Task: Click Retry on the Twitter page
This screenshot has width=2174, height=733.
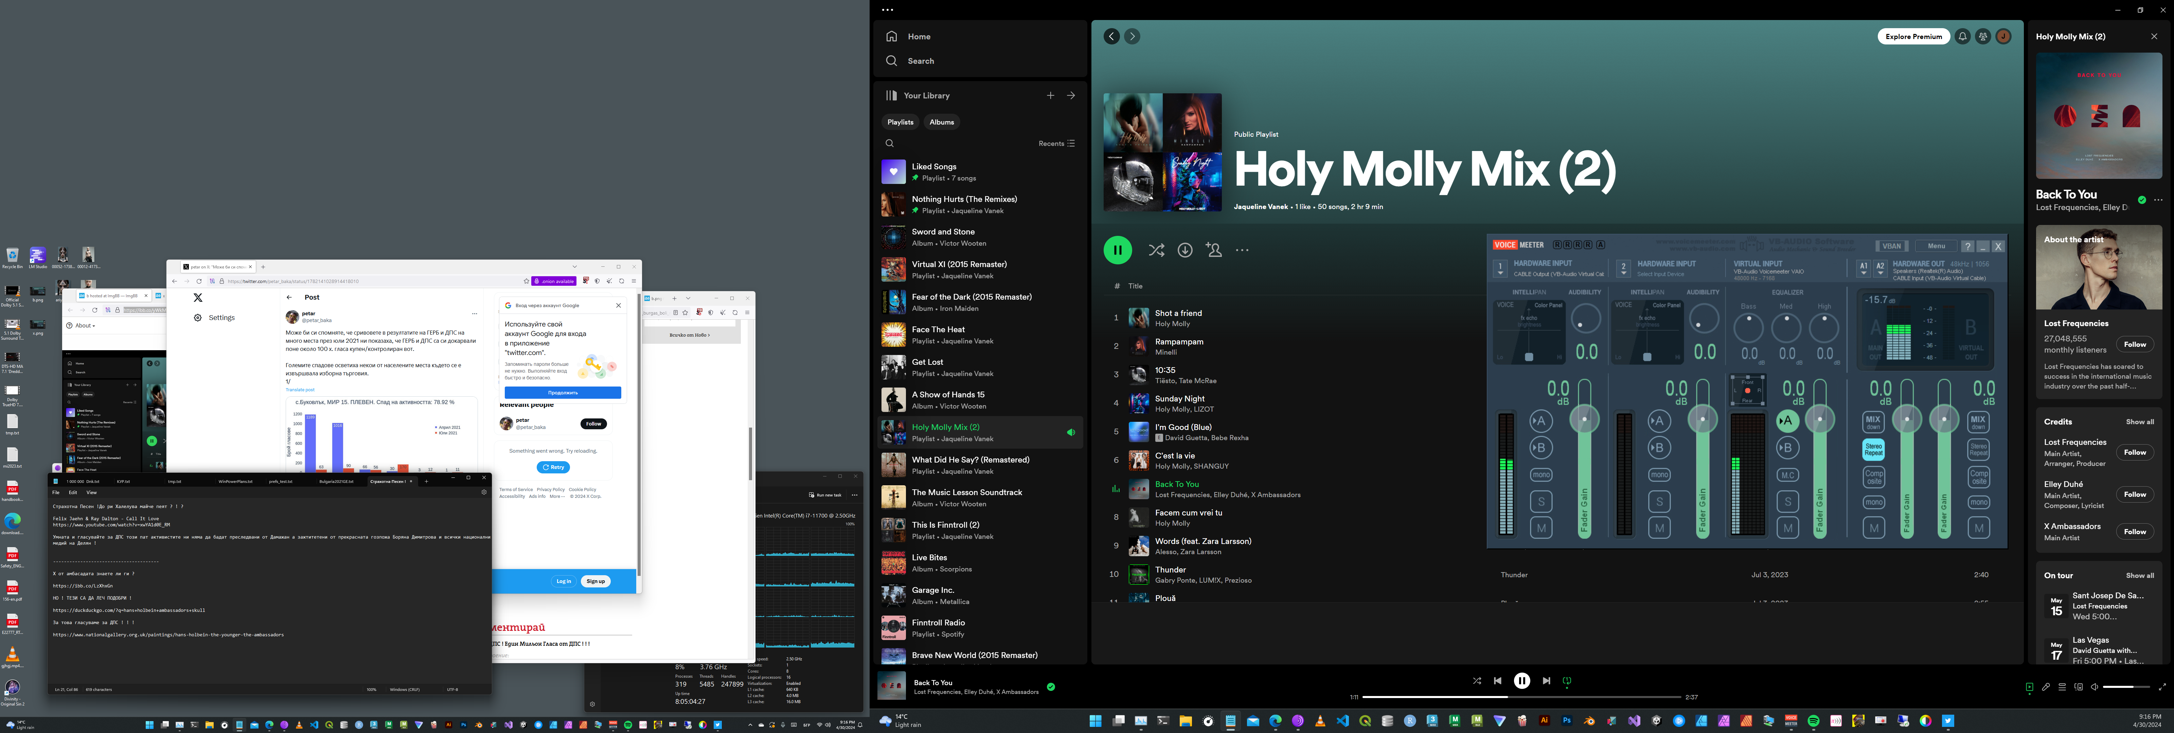Action: 554,467
